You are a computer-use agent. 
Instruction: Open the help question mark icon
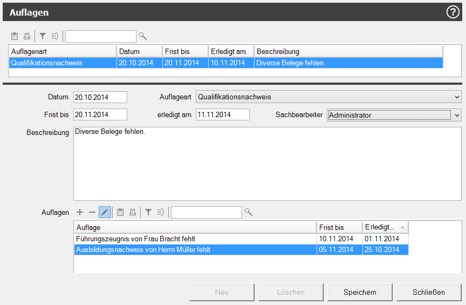pos(453,12)
